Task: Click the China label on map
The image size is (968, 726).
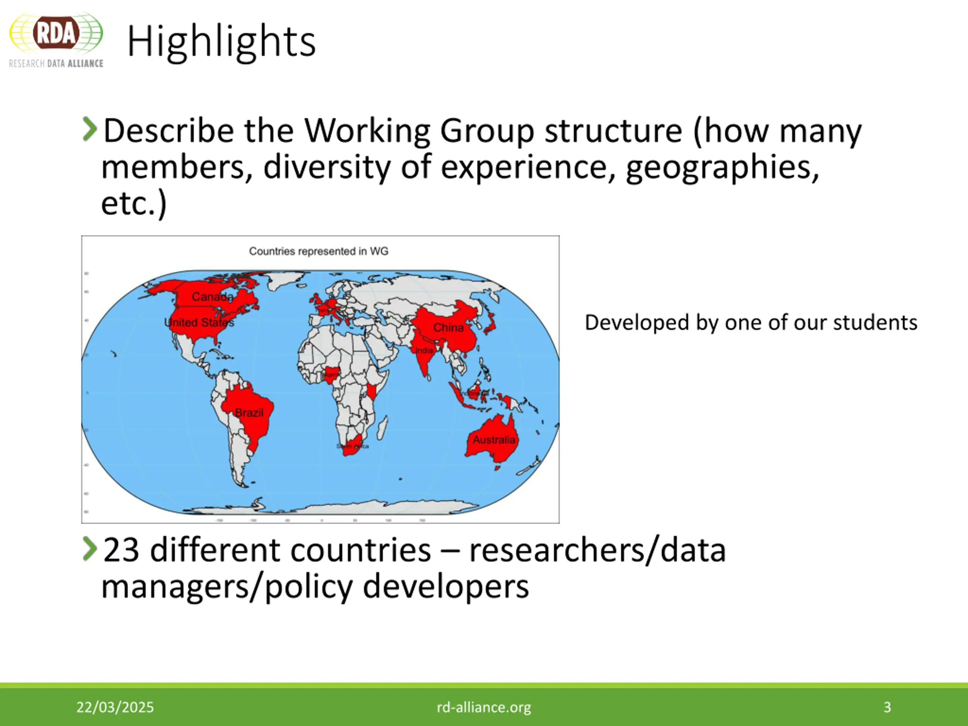Action: pos(448,327)
